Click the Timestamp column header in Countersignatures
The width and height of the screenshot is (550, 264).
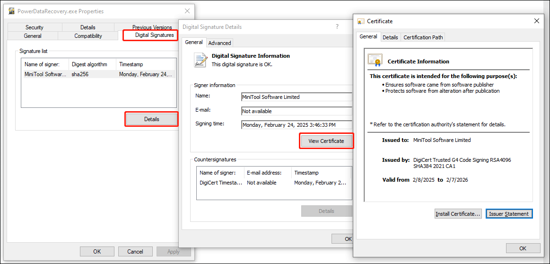pyautogui.click(x=321, y=173)
